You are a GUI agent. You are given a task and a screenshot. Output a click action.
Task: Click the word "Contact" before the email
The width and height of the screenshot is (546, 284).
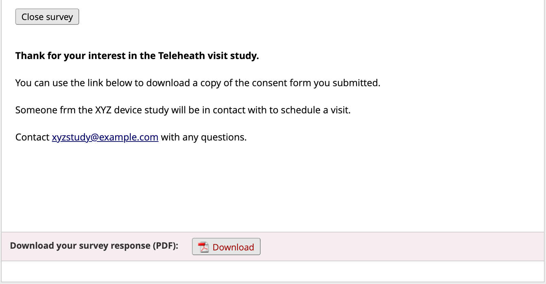point(32,137)
